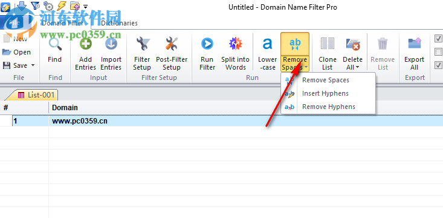Click the Import Entries icon
Screen dimensions: 443x218
pos(111,44)
